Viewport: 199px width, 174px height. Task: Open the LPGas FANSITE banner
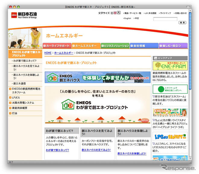(170, 136)
